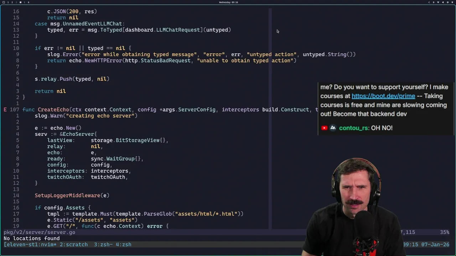Place cursor on 'func CreateEcho' declaration

46,110
